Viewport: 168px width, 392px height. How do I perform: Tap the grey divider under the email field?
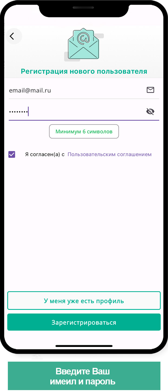point(84,99)
